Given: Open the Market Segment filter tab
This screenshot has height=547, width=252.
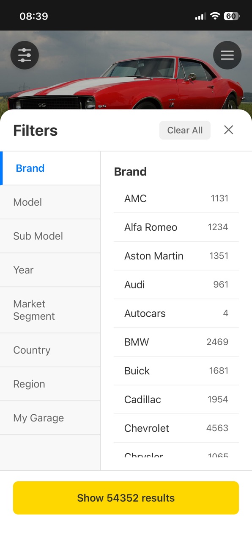Looking at the screenshot, I should 50,310.
